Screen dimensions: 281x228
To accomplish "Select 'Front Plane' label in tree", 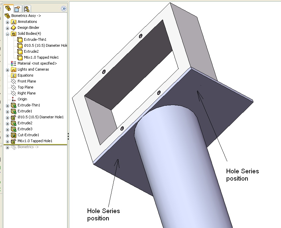I will click(x=27, y=81).
